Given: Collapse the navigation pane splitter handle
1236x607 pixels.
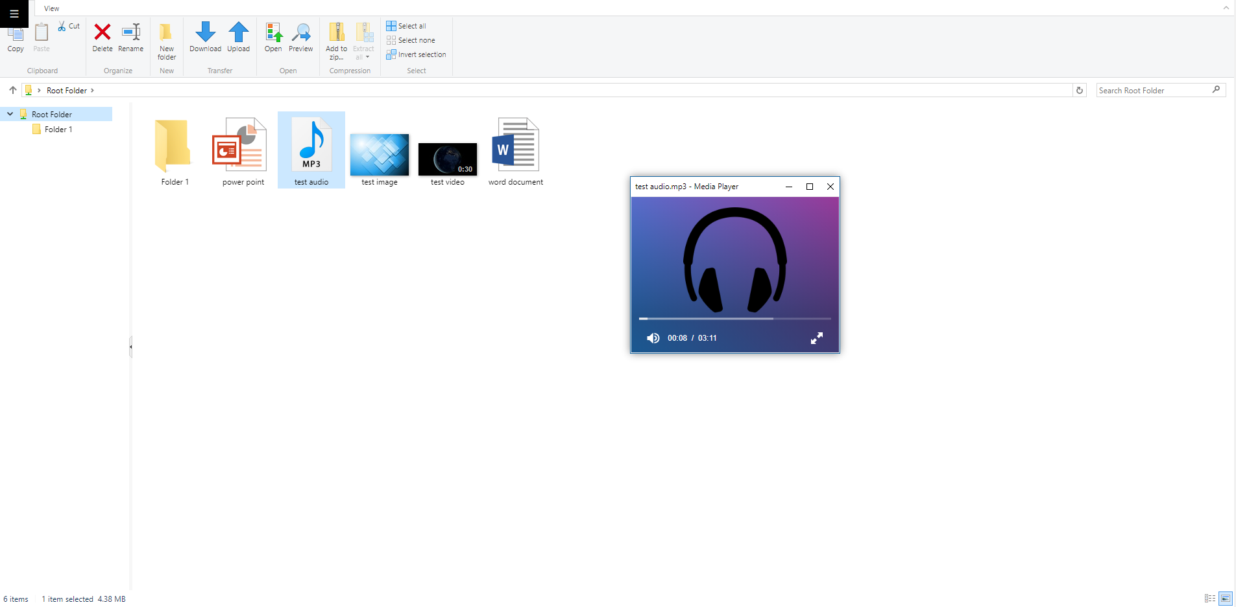Looking at the screenshot, I should click(x=130, y=347).
